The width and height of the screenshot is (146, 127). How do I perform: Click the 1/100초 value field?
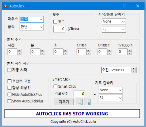(102, 52)
